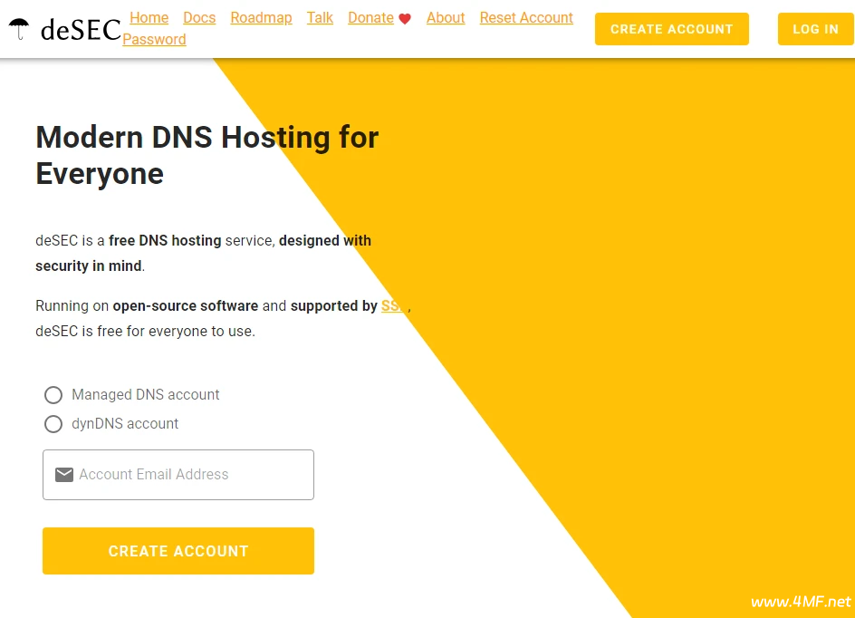Click the LOG IN button
The height and width of the screenshot is (618, 855).
(x=815, y=29)
